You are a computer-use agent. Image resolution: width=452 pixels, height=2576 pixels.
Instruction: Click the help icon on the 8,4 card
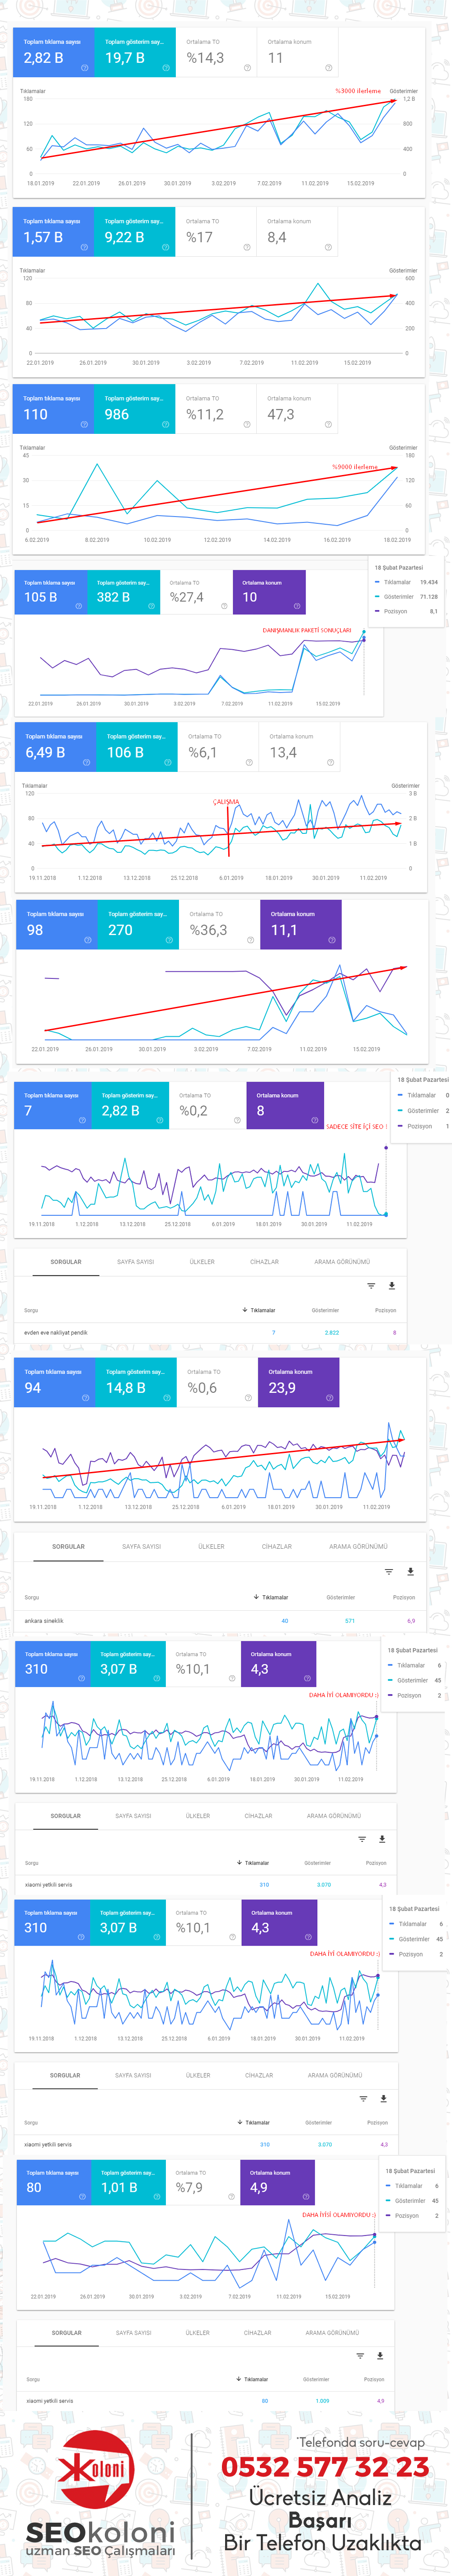coord(328,247)
